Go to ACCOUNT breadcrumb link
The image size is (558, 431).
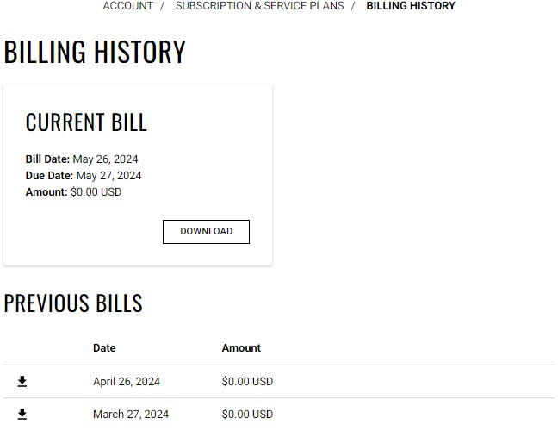click(127, 6)
